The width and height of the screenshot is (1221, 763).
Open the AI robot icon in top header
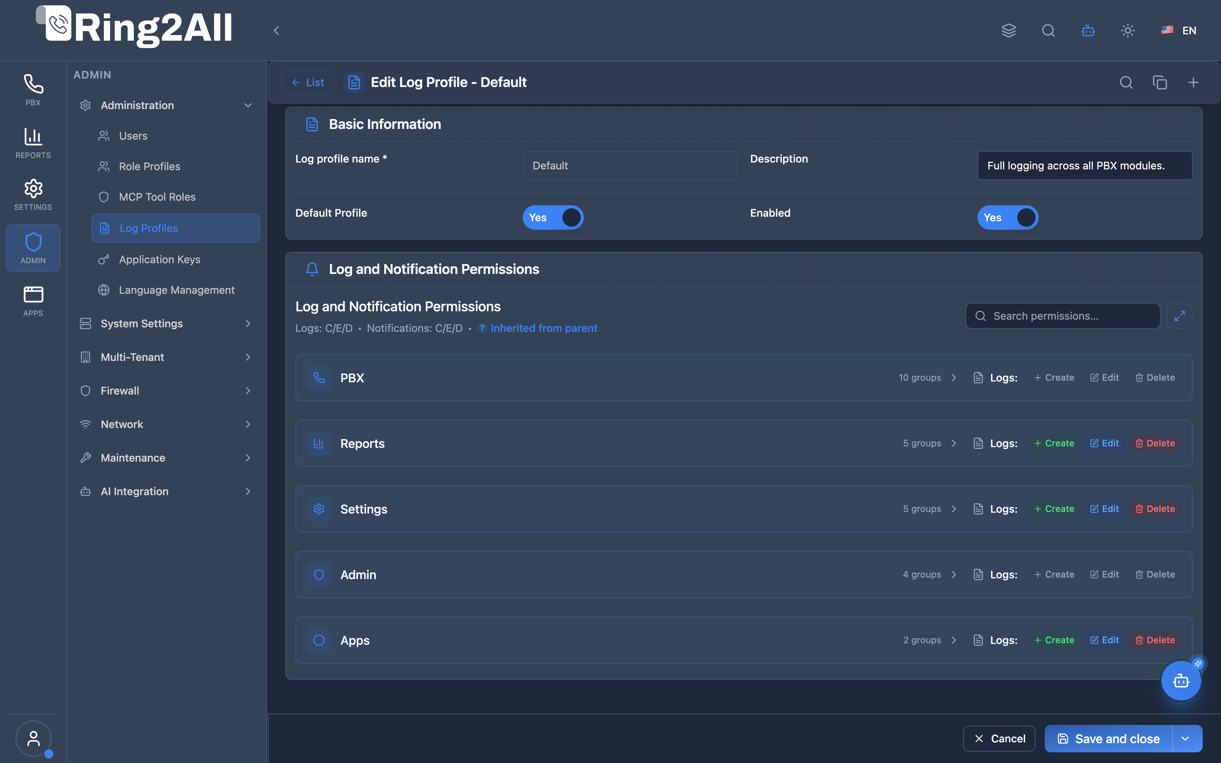pyautogui.click(x=1088, y=31)
